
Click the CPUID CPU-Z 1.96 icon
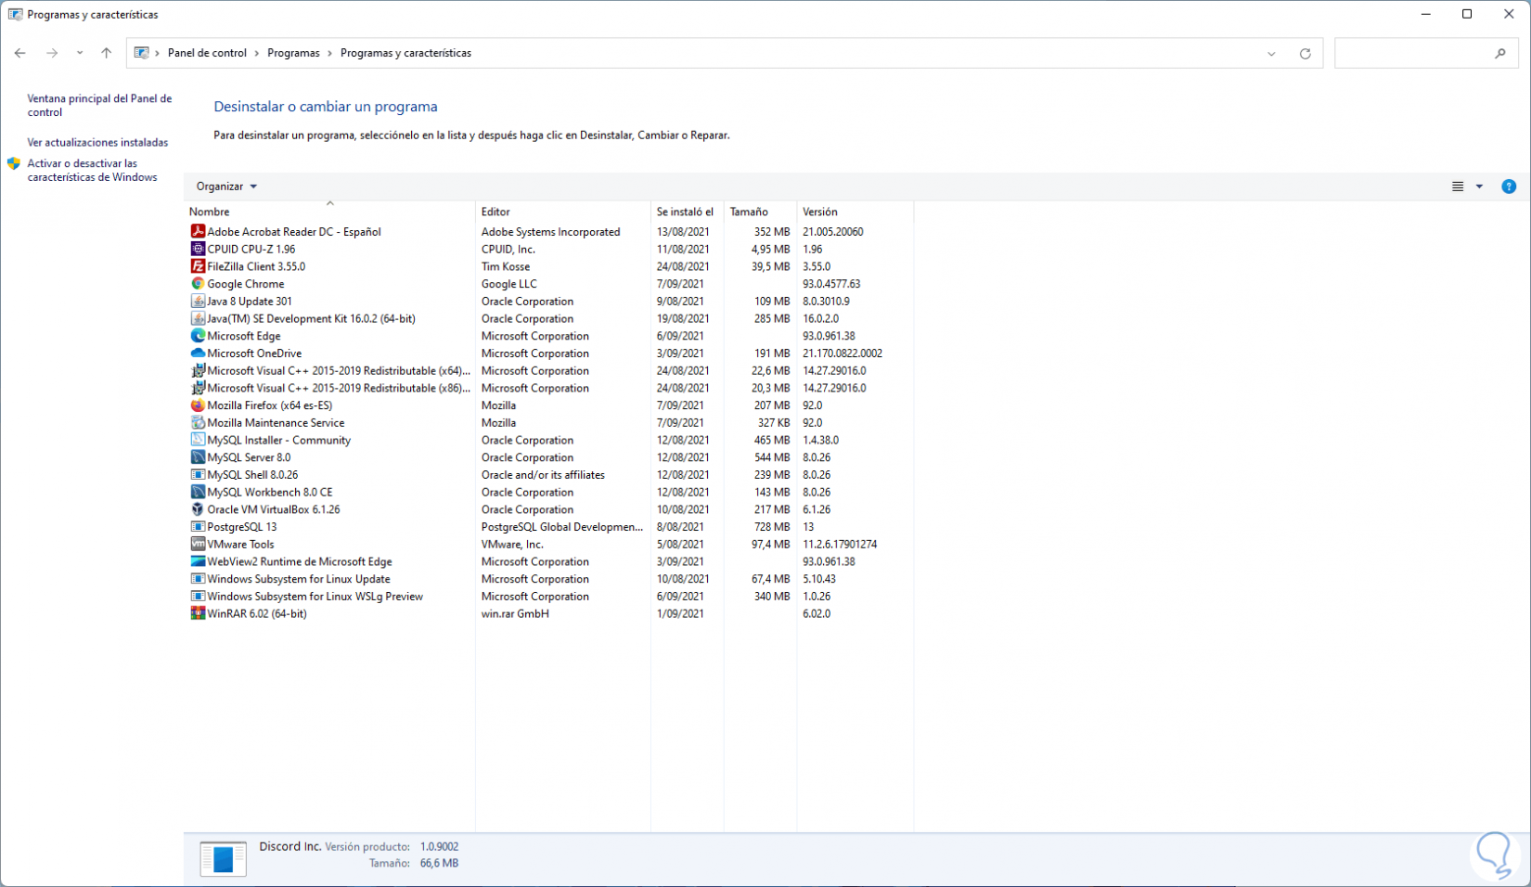pos(198,249)
